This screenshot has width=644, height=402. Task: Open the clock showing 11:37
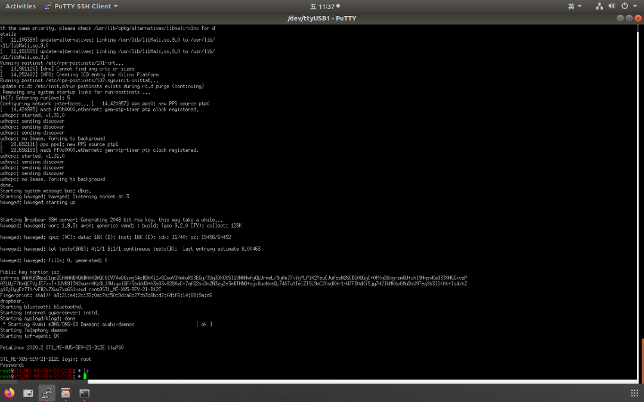coord(325,6)
